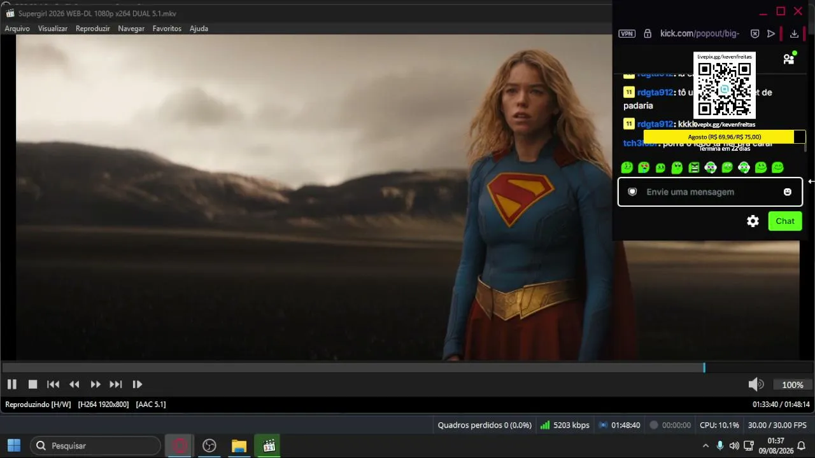Rewind the video with the double-left arrows
The width and height of the screenshot is (815, 458).
(x=74, y=384)
